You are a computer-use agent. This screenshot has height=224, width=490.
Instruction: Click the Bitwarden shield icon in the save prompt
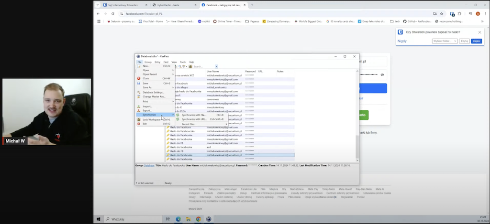[x=401, y=32]
